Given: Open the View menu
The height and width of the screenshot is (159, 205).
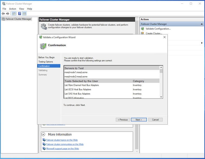Looking at the screenshot, I should coord(22,9).
